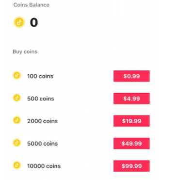Choose the 5000 coins option text

(x=42, y=144)
